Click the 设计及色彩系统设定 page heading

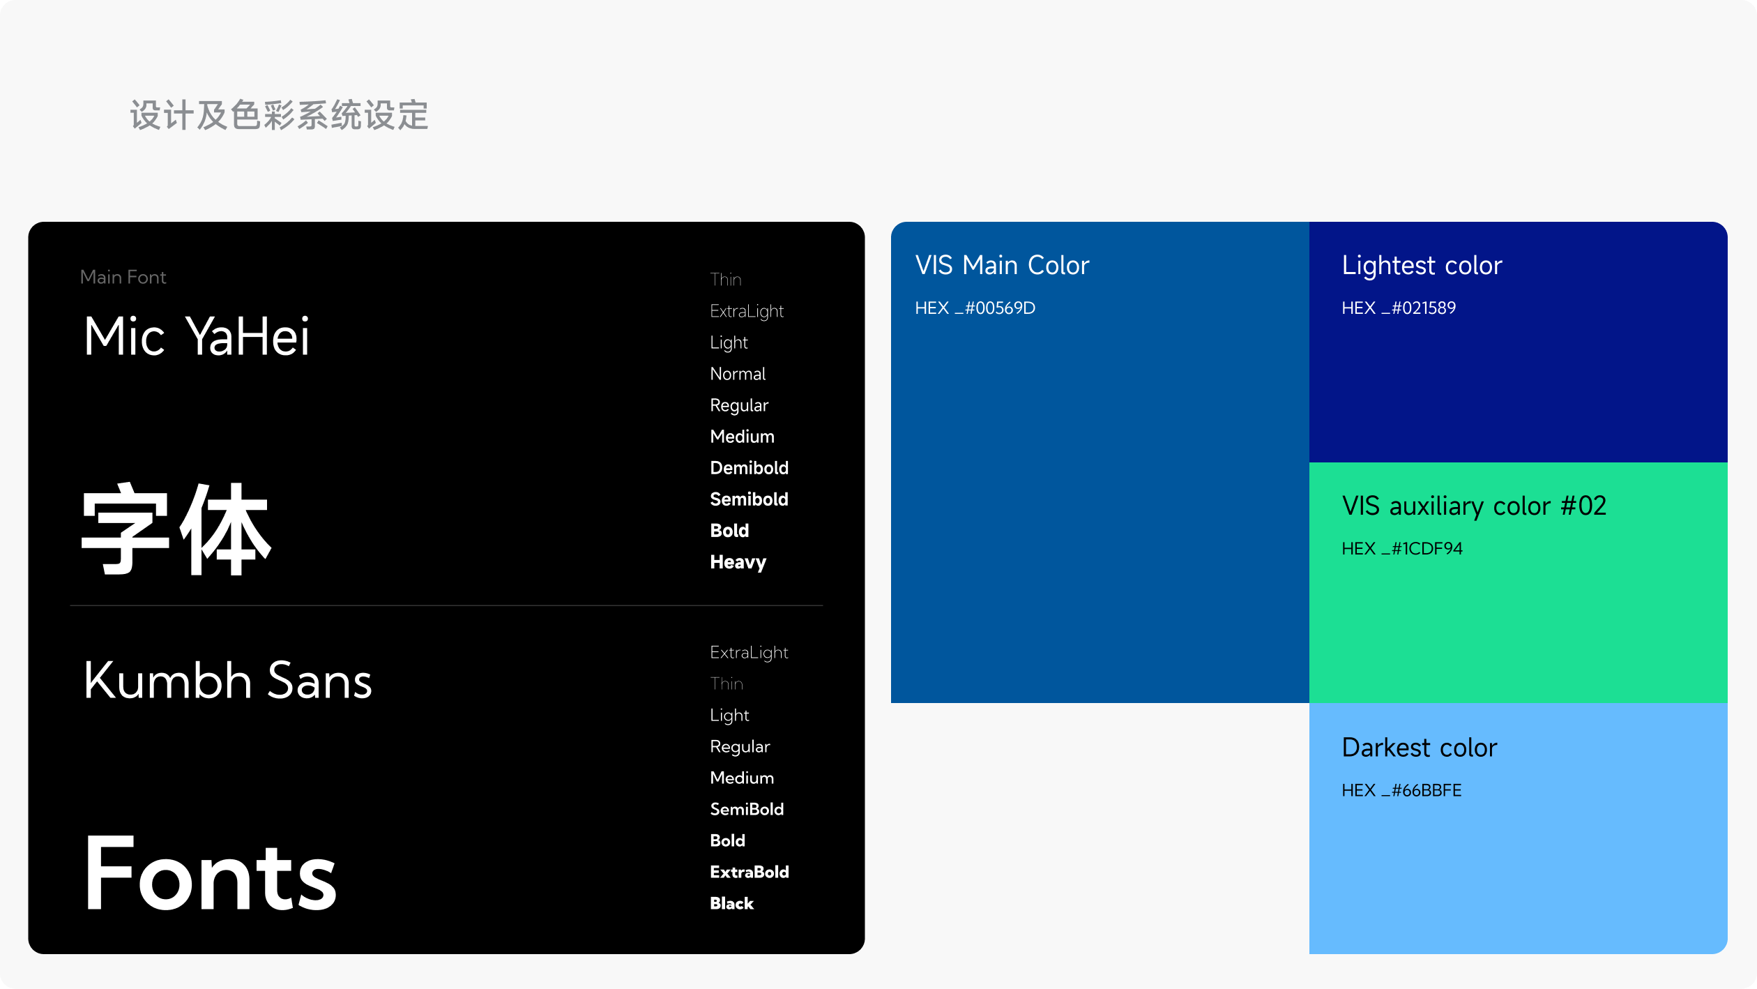pyautogui.click(x=279, y=115)
